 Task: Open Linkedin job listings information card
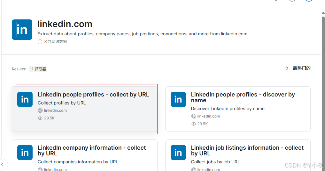click(247, 150)
